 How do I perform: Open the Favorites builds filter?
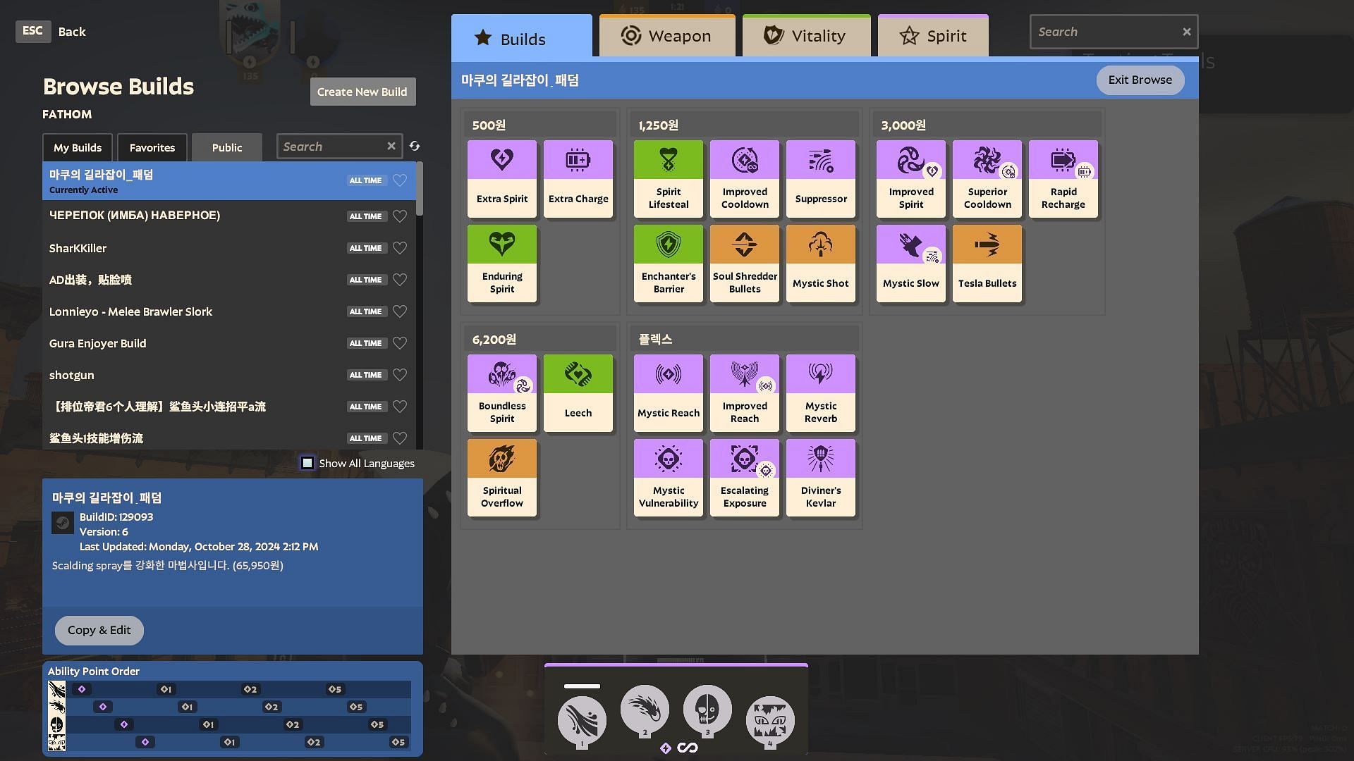(x=151, y=147)
